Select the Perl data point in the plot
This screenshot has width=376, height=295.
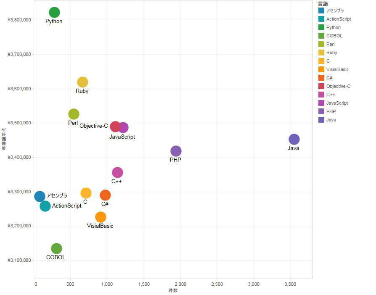(x=74, y=114)
